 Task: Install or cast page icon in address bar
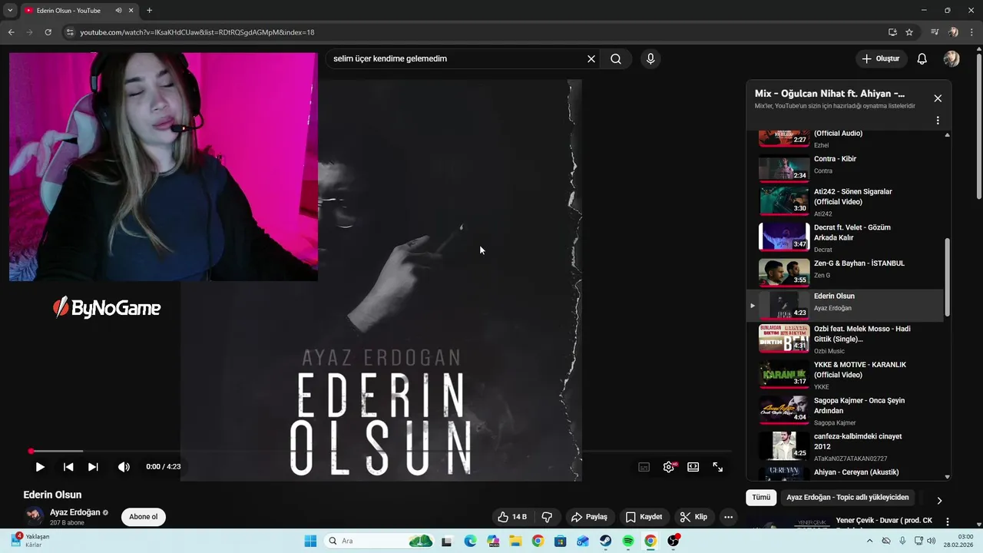(892, 32)
